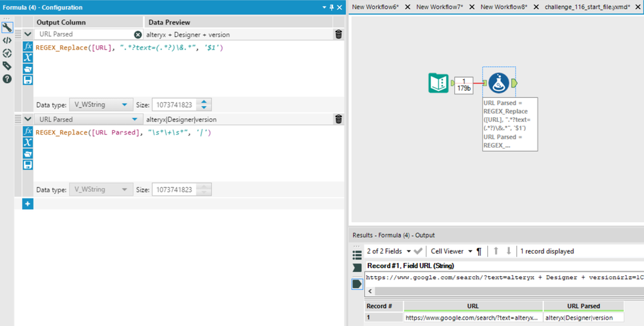Add a new expression with plus button
Screen dimensions: 644x326
tap(28, 204)
